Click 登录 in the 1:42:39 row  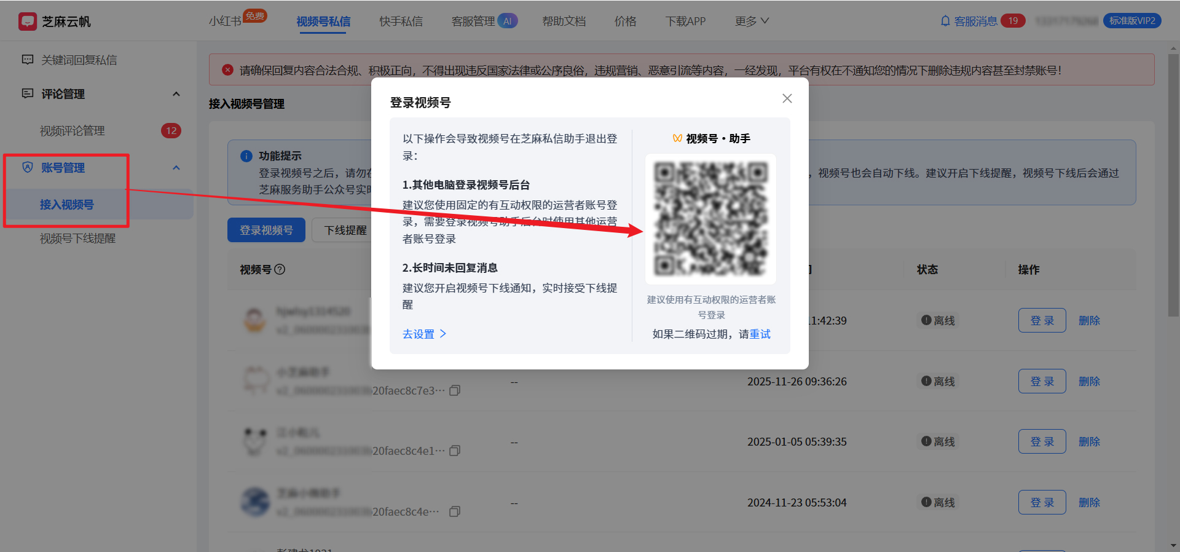click(1042, 320)
